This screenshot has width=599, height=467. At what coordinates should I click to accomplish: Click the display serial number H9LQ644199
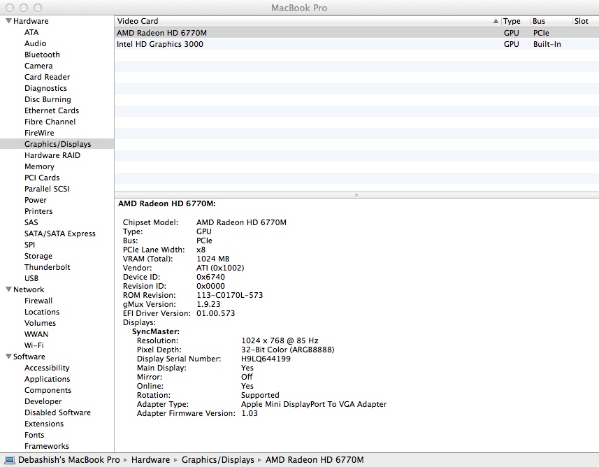point(266,359)
